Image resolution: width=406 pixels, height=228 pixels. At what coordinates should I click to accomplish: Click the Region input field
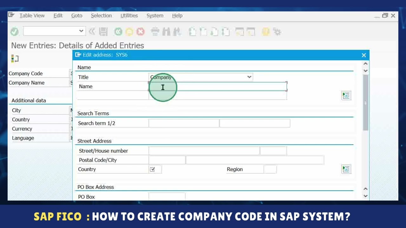click(x=270, y=169)
